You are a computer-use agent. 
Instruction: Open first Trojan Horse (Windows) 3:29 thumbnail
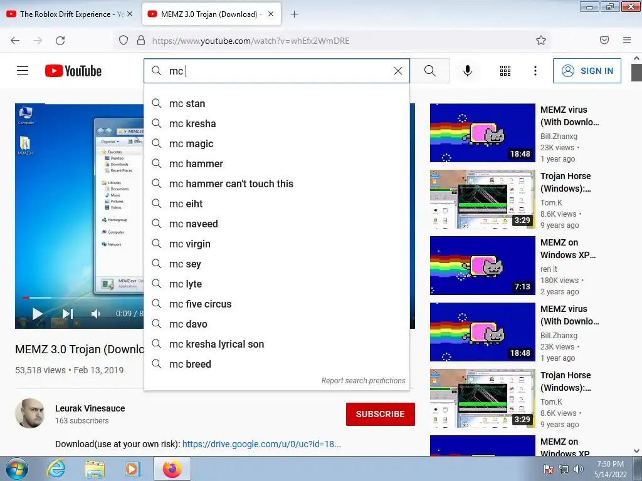pos(482,199)
